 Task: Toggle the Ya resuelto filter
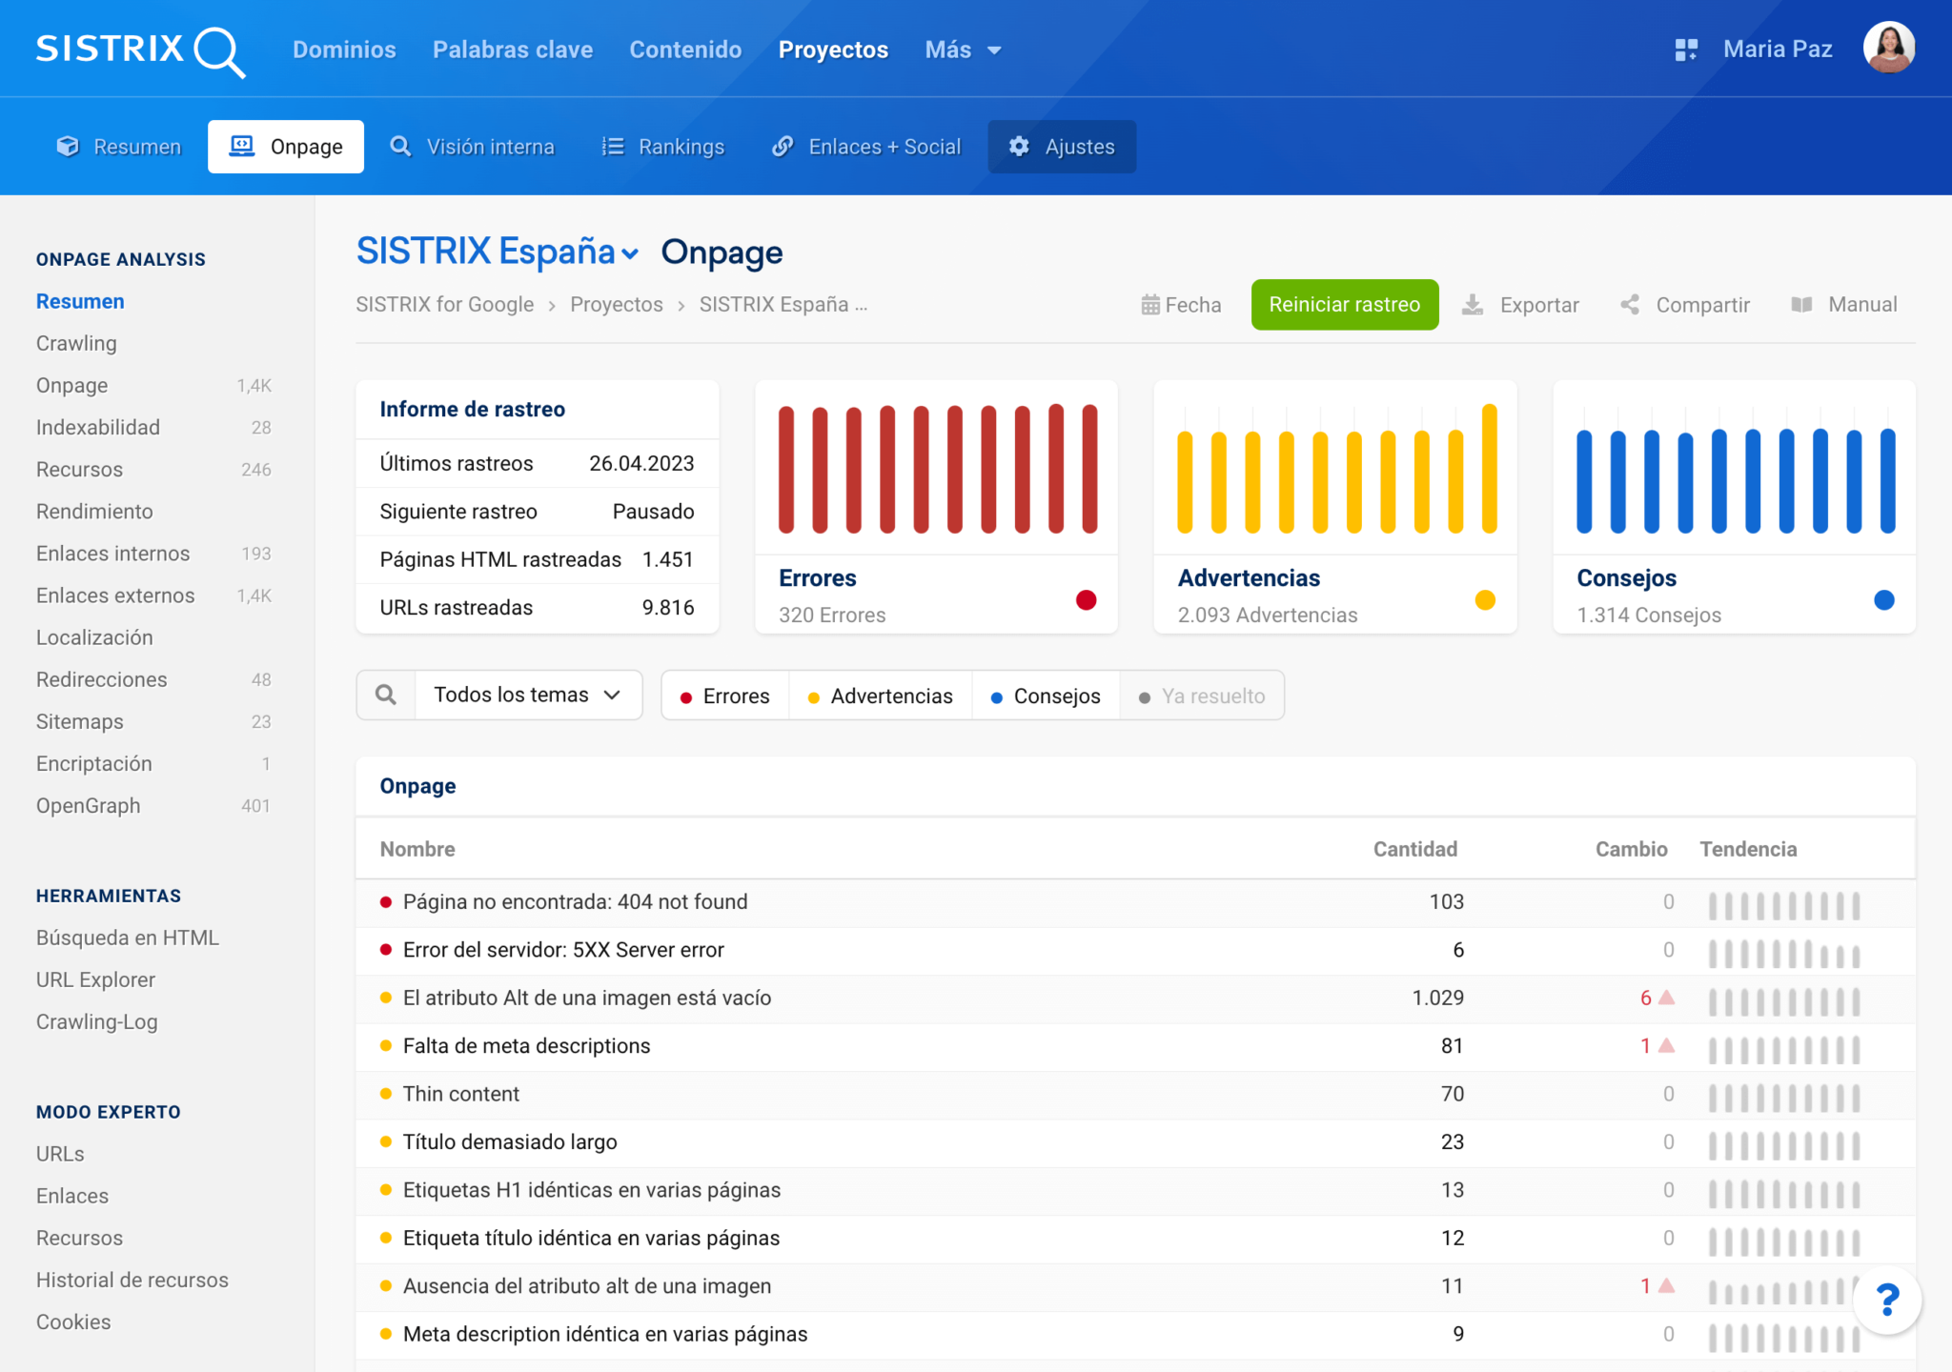coord(1202,696)
